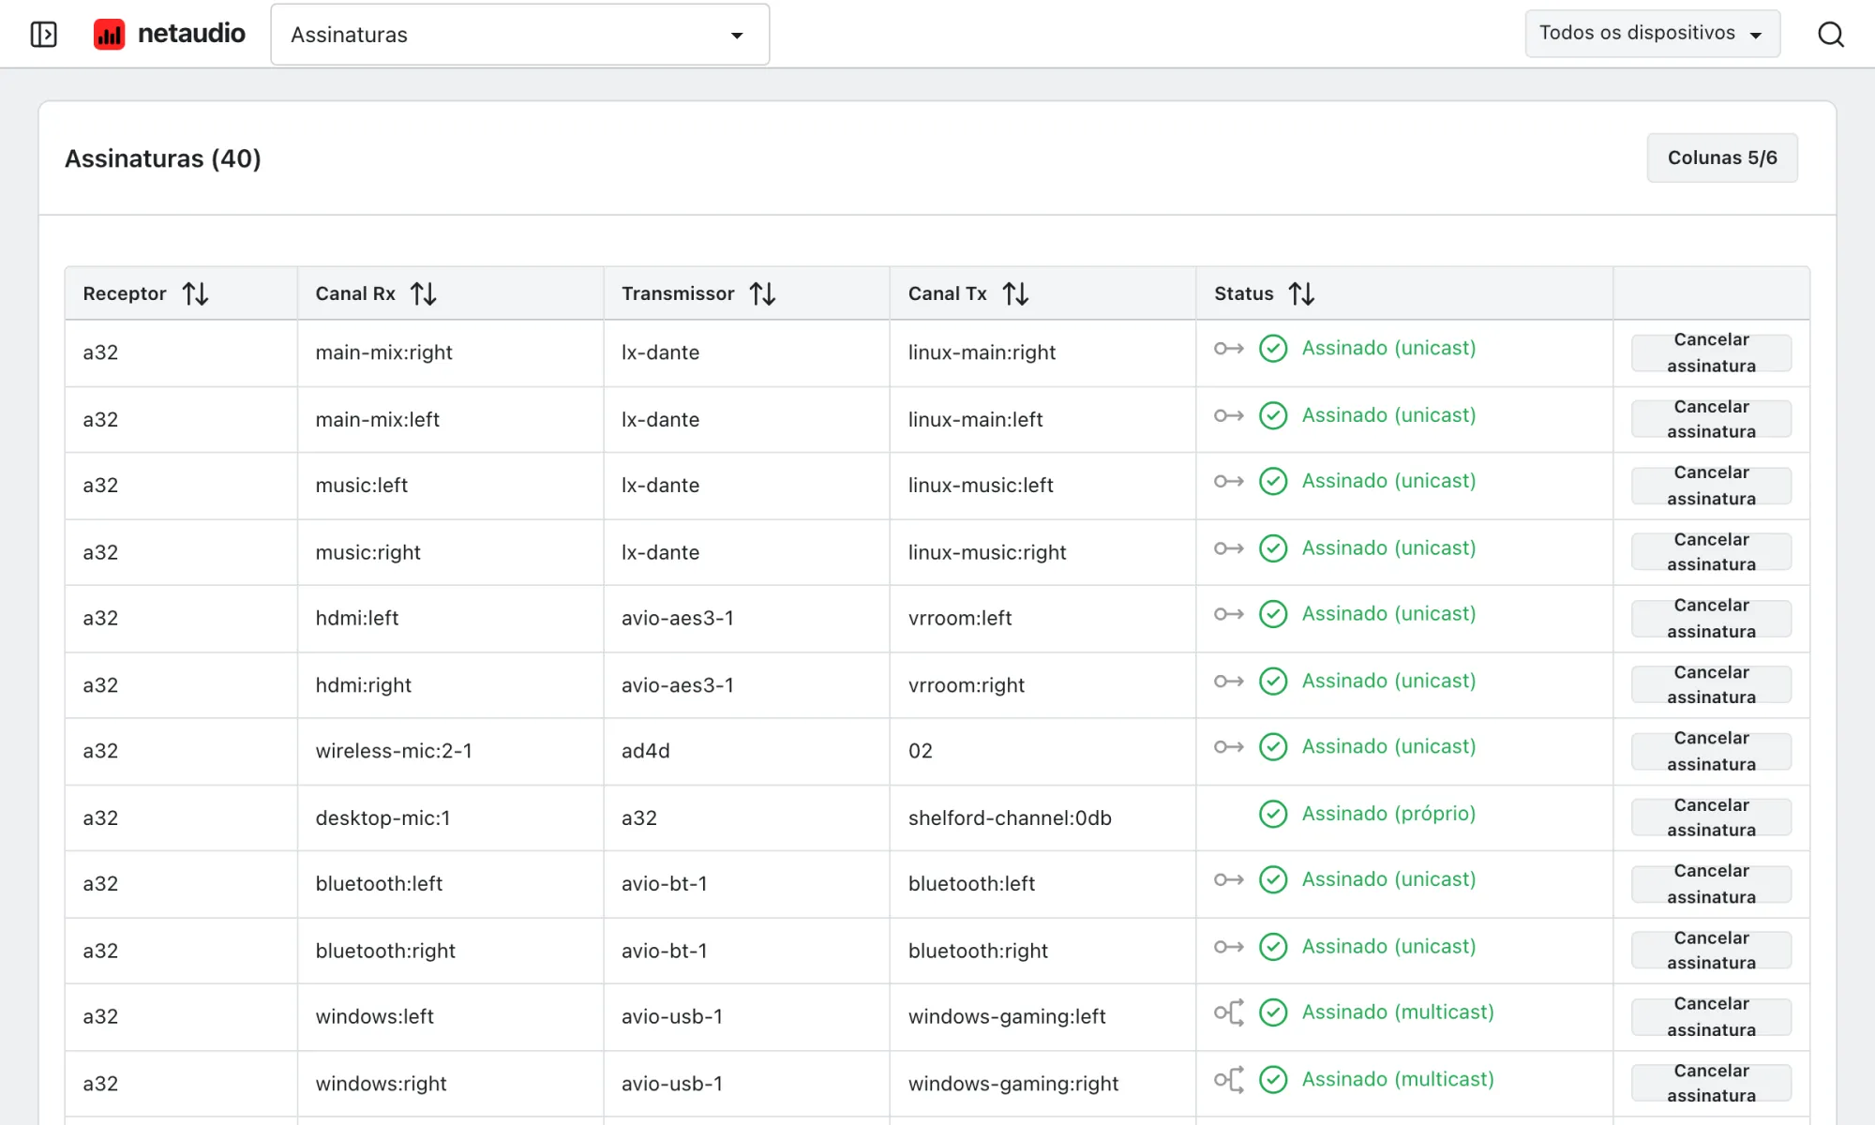Click green check icon on desktop-mic:1 row
This screenshot has height=1125, width=1875.
1273,814
